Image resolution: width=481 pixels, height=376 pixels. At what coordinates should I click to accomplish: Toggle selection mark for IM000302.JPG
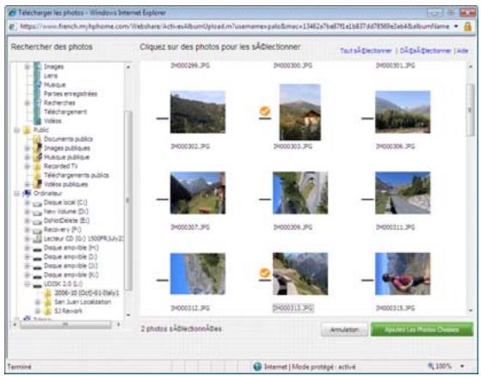(163, 118)
